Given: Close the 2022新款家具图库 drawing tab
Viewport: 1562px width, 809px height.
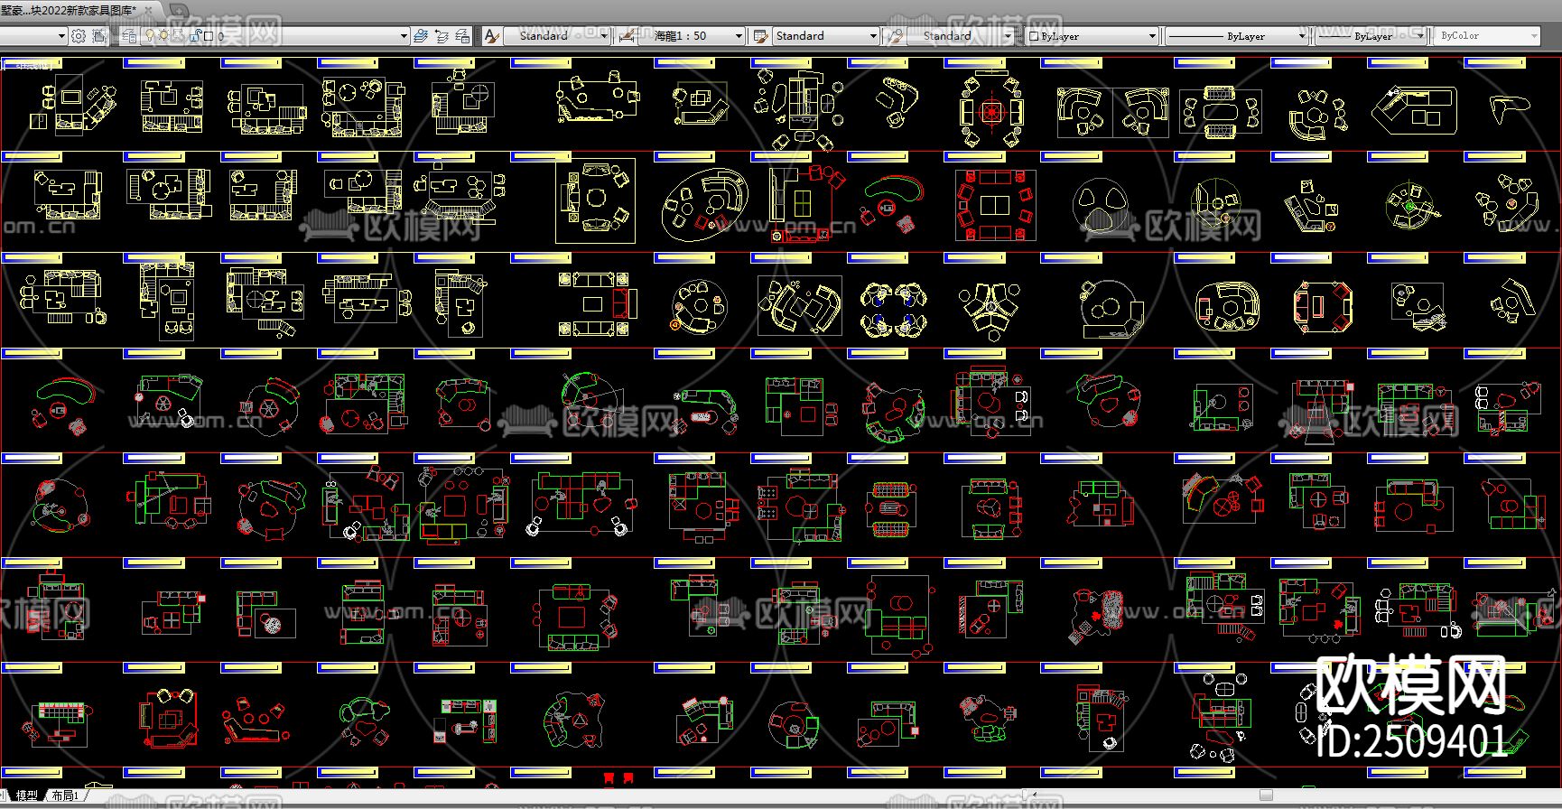Looking at the screenshot, I should 149,10.
